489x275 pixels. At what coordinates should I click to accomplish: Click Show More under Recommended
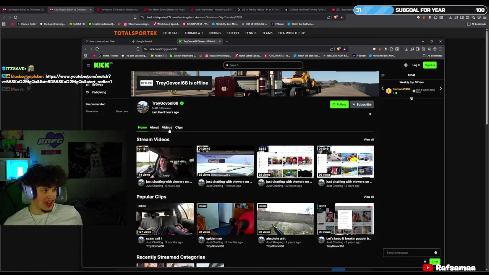(x=92, y=112)
